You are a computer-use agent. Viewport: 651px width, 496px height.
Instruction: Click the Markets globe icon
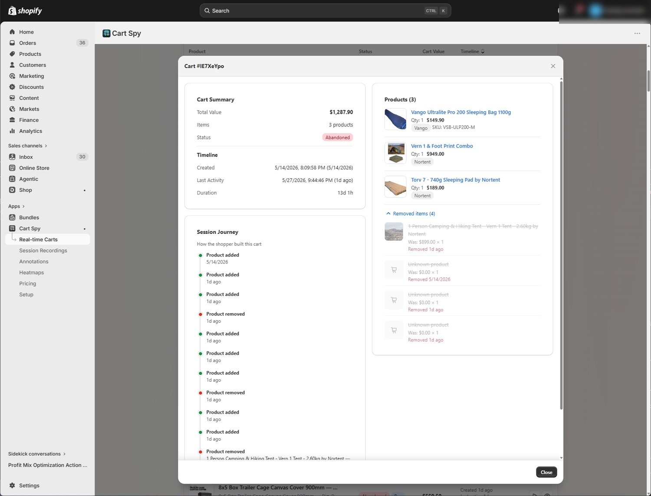12,109
